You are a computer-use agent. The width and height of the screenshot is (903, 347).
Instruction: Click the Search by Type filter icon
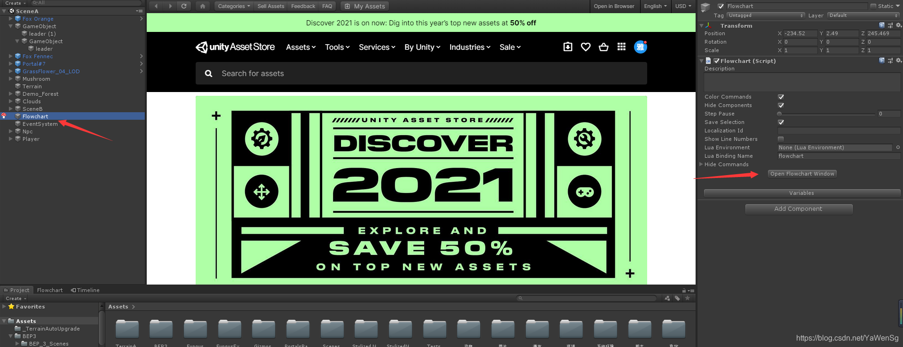click(667, 298)
